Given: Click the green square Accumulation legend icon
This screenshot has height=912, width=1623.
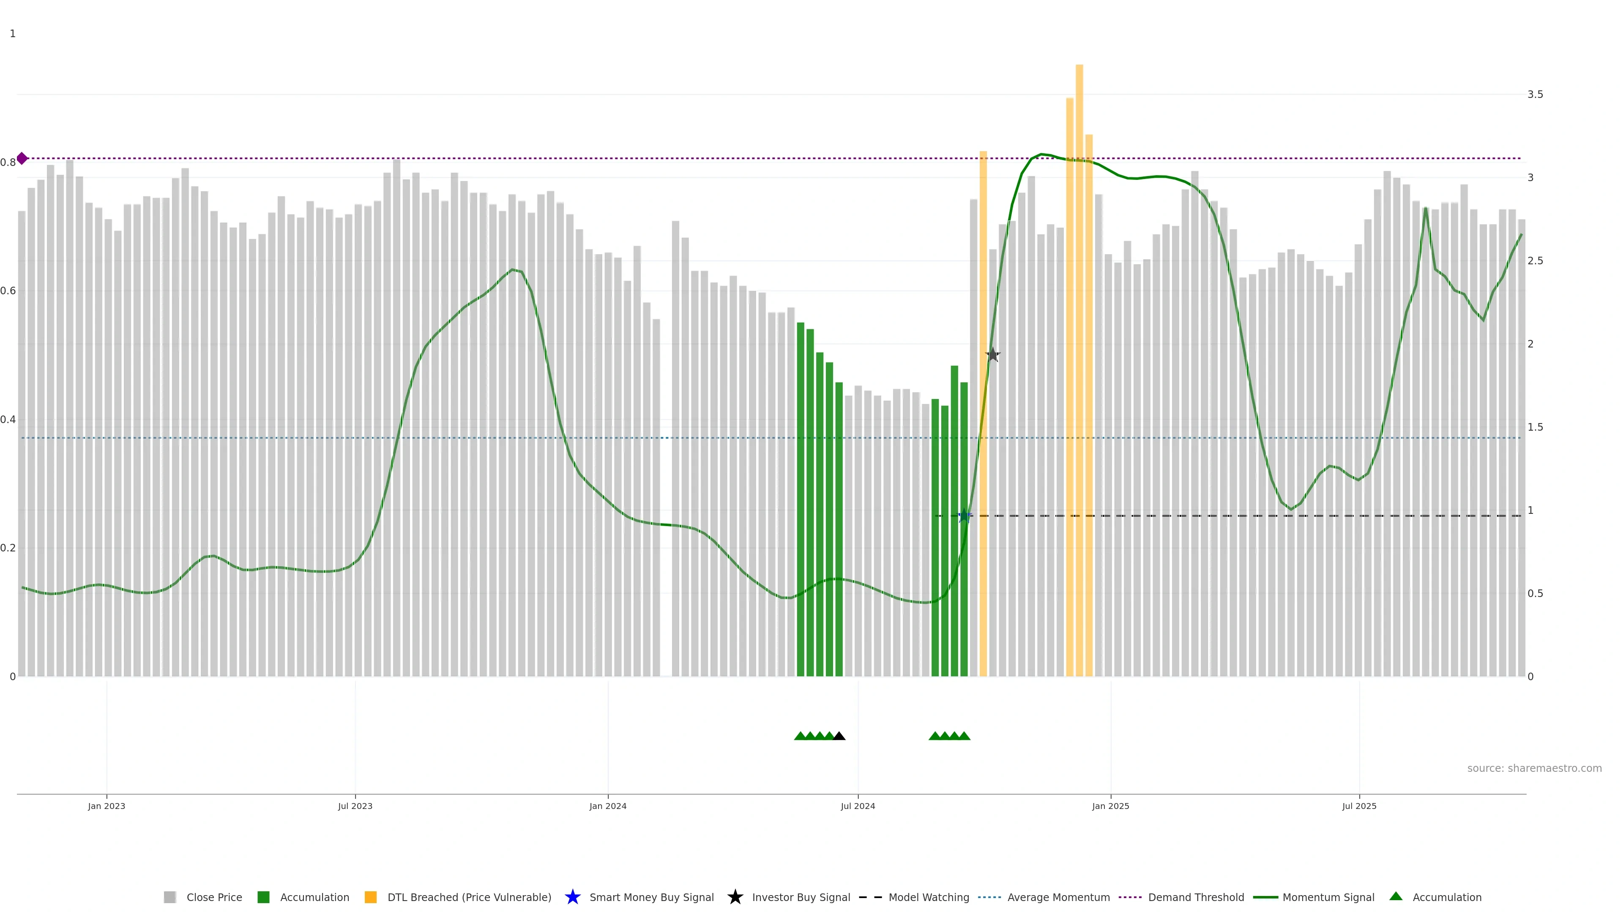Looking at the screenshot, I should click(x=263, y=897).
